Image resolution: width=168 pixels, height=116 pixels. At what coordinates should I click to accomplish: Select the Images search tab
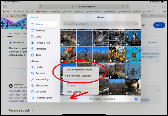(17, 34)
